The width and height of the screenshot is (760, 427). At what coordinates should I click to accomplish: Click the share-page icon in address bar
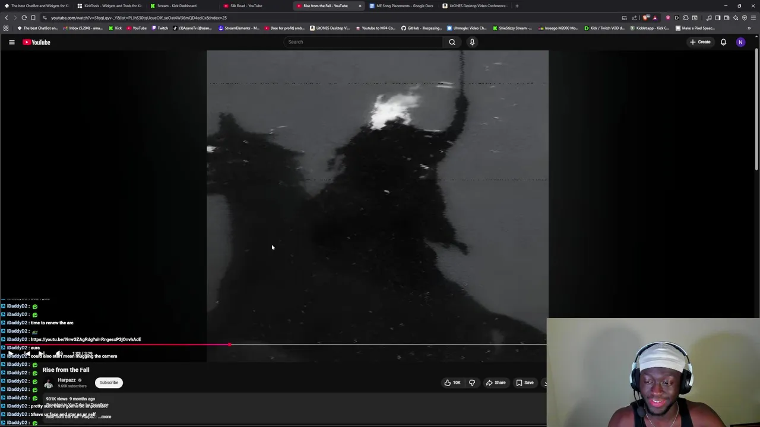[x=634, y=18]
